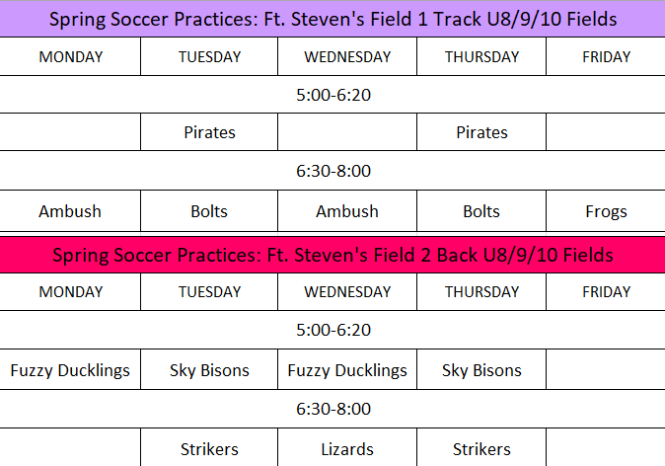Select the pink Field 2 Back title cell

click(332, 255)
